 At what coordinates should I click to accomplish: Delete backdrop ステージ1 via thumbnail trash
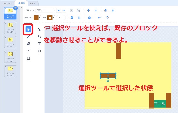point(15,8)
